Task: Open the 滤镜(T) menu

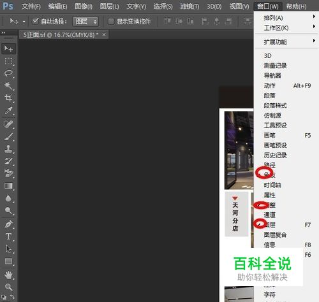Action: tap(189, 6)
